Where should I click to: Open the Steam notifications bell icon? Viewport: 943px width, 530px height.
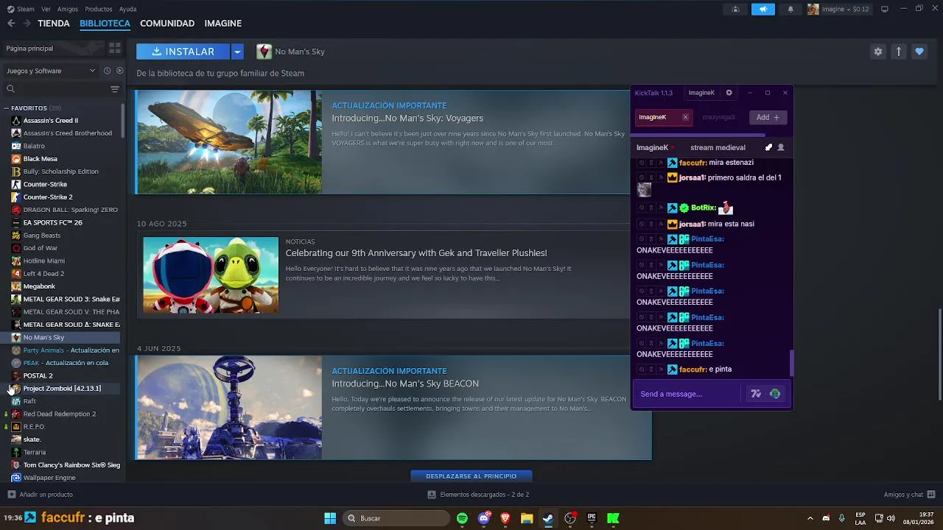pos(790,9)
